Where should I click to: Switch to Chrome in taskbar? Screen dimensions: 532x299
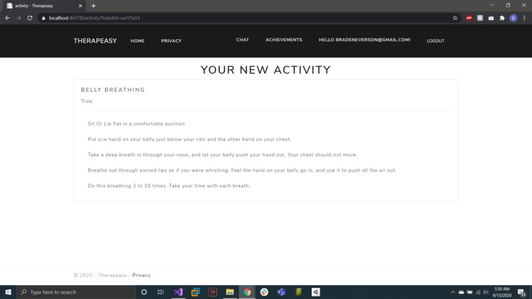click(247, 292)
